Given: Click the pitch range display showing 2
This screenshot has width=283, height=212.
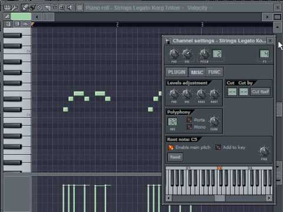Looking at the screenshot, I should [x=217, y=54].
